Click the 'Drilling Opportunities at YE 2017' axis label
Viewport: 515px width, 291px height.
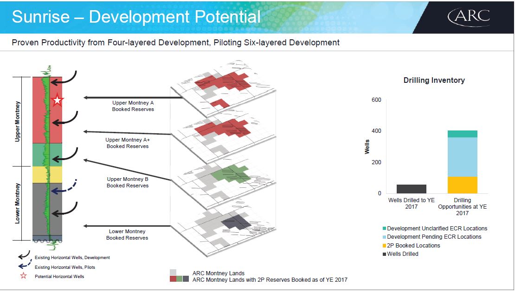point(462,206)
